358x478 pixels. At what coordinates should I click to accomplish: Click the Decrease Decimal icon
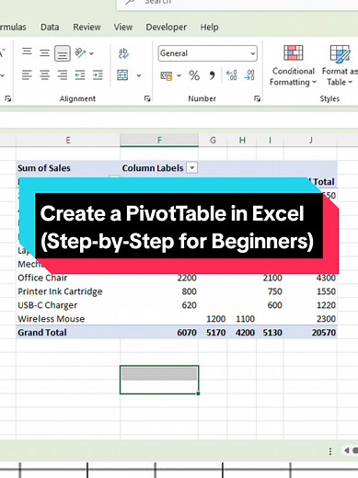pyautogui.click(x=249, y=75)
